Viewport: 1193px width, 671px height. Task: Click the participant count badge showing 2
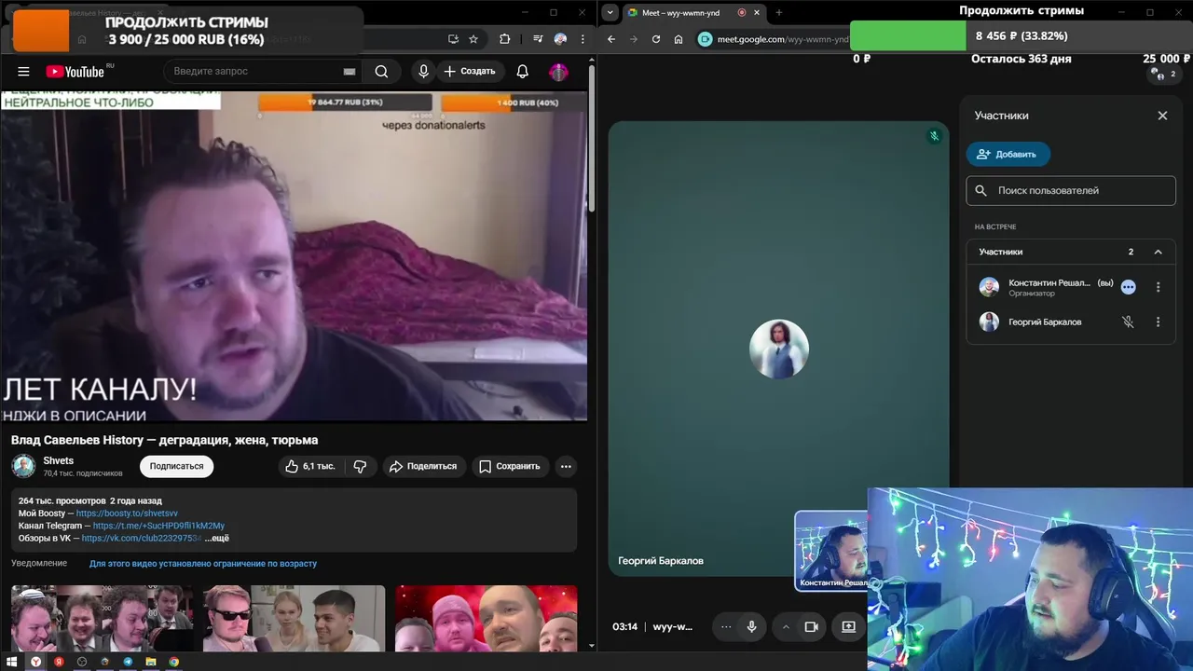(x=1163, y=74)
